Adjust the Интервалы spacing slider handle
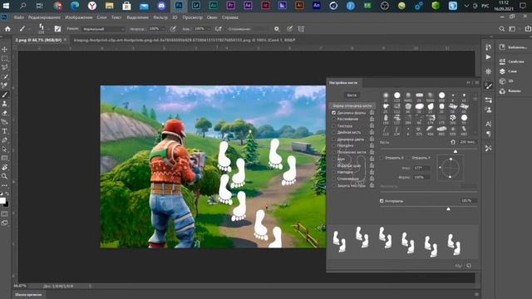The width and height of the screenshot is (532, 299). tap(448, 208)
